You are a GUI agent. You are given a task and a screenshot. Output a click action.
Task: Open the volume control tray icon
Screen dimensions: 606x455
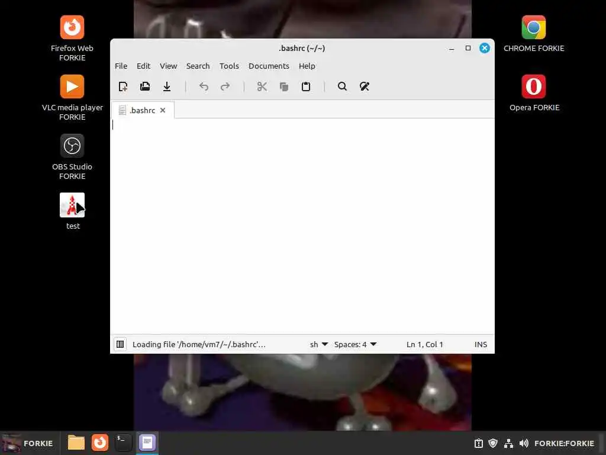click(x=524, y=443)
